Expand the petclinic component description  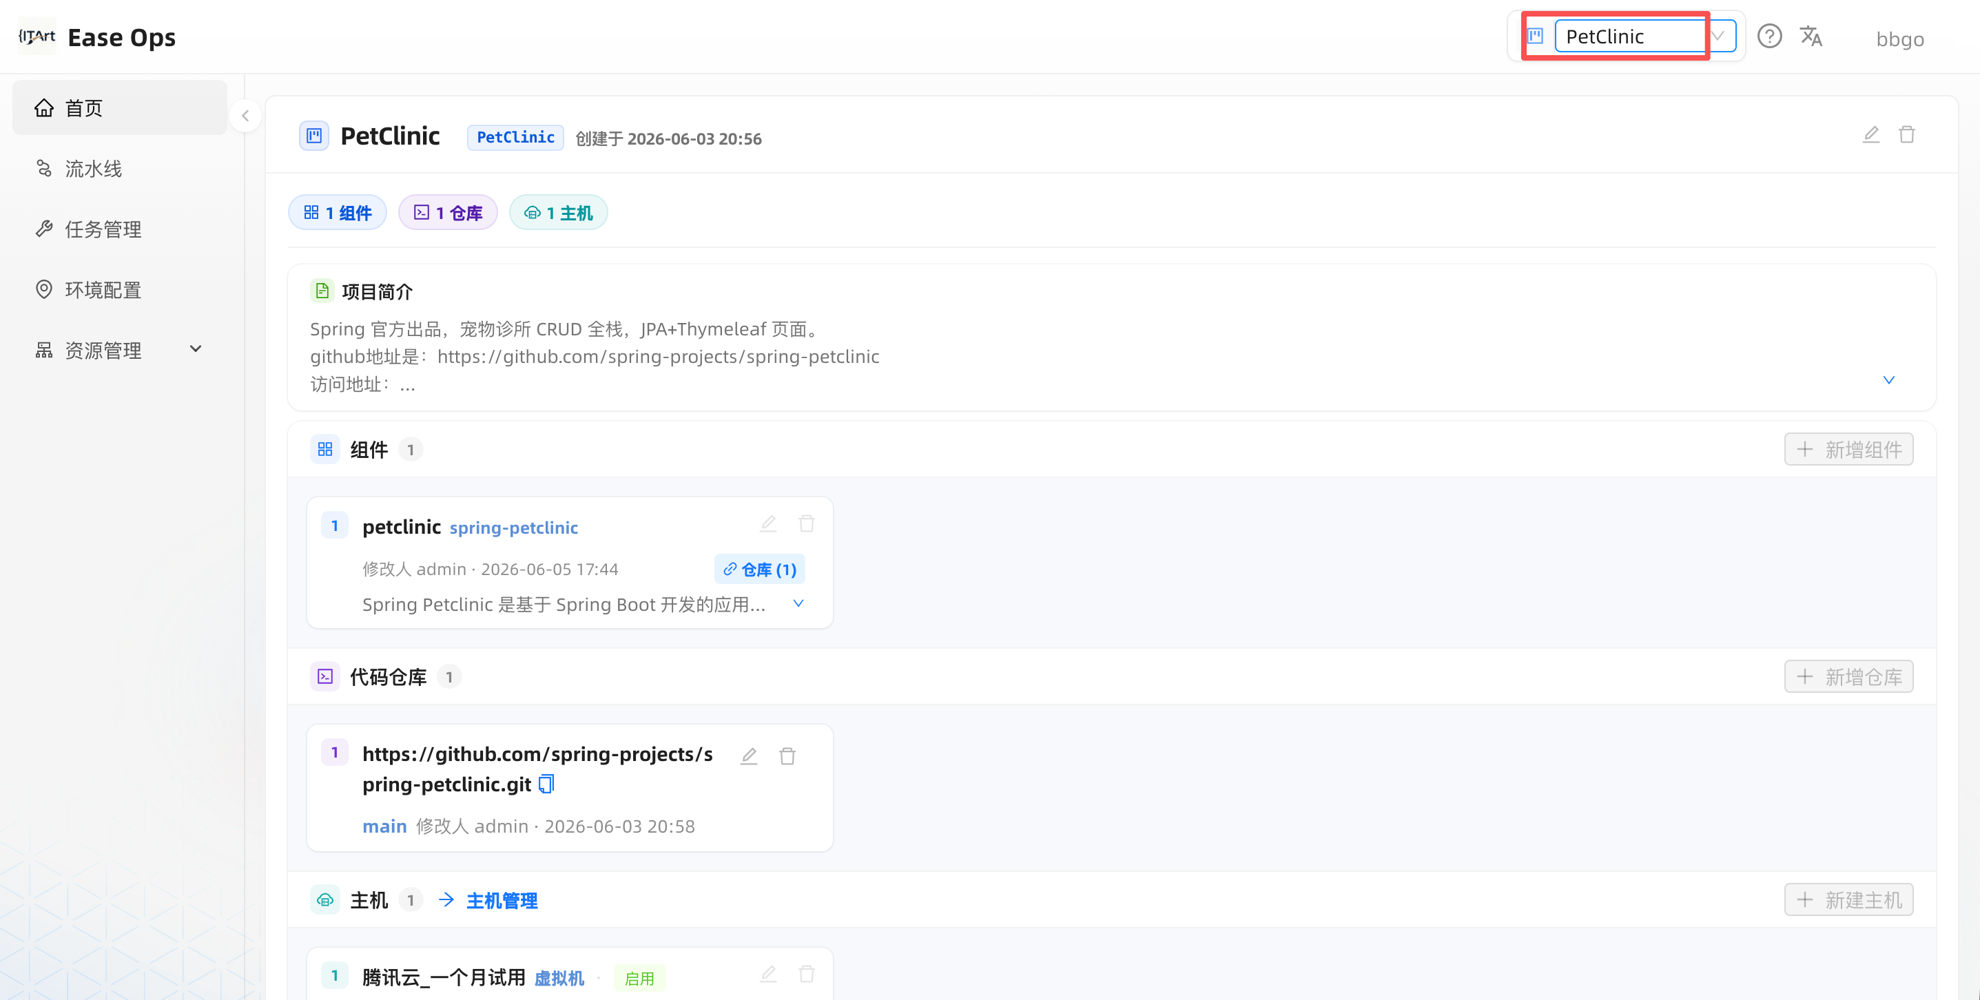[798, 604]
